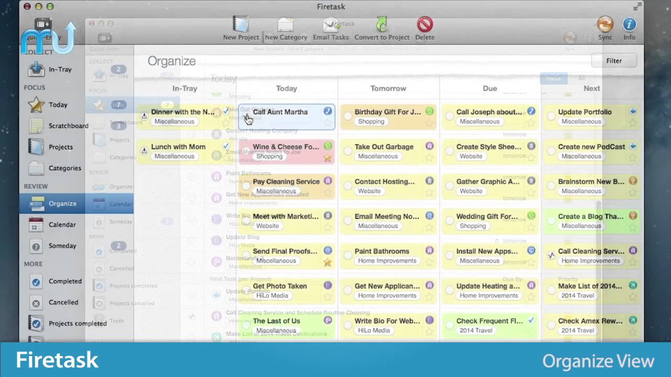Check off Update Portfolio task

[x=551, y=116]
